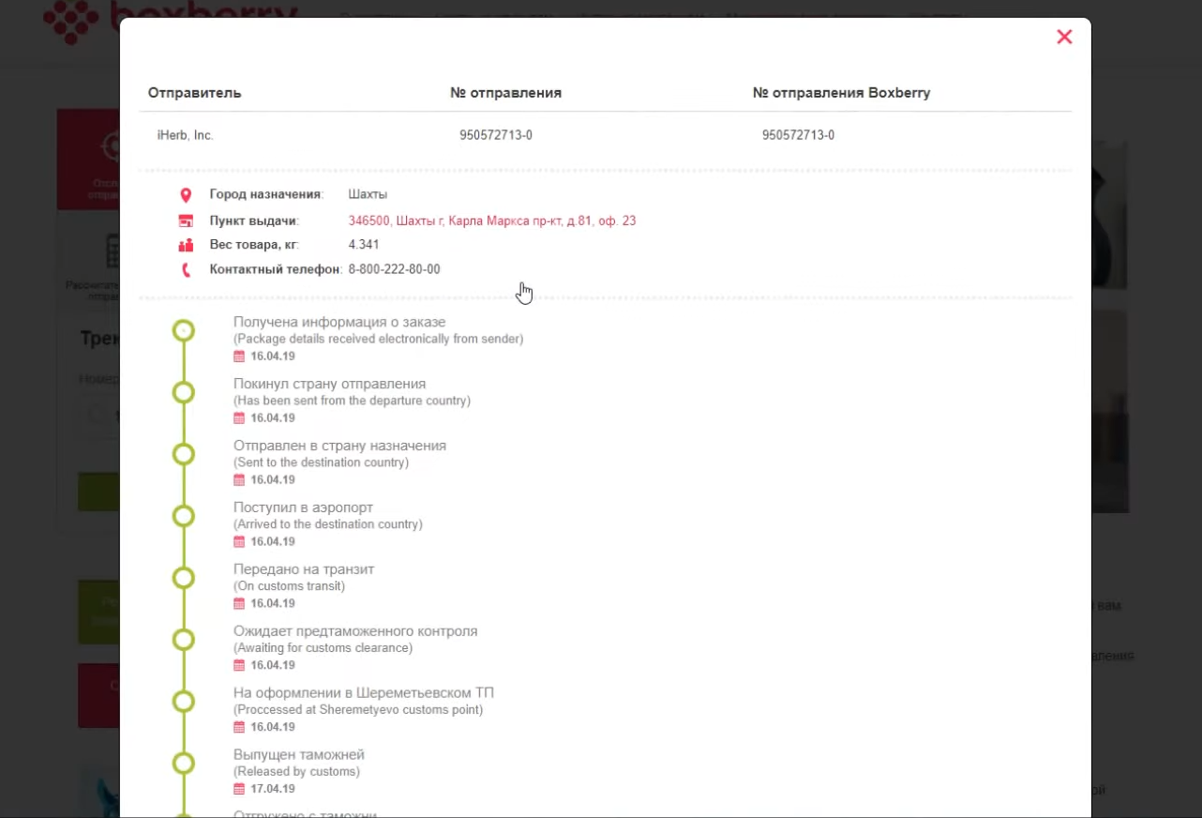Click timeline circle for Отправлен в страну назначения
The width and height of the screenshot is (1202, 818).
(x=184, y=454)
